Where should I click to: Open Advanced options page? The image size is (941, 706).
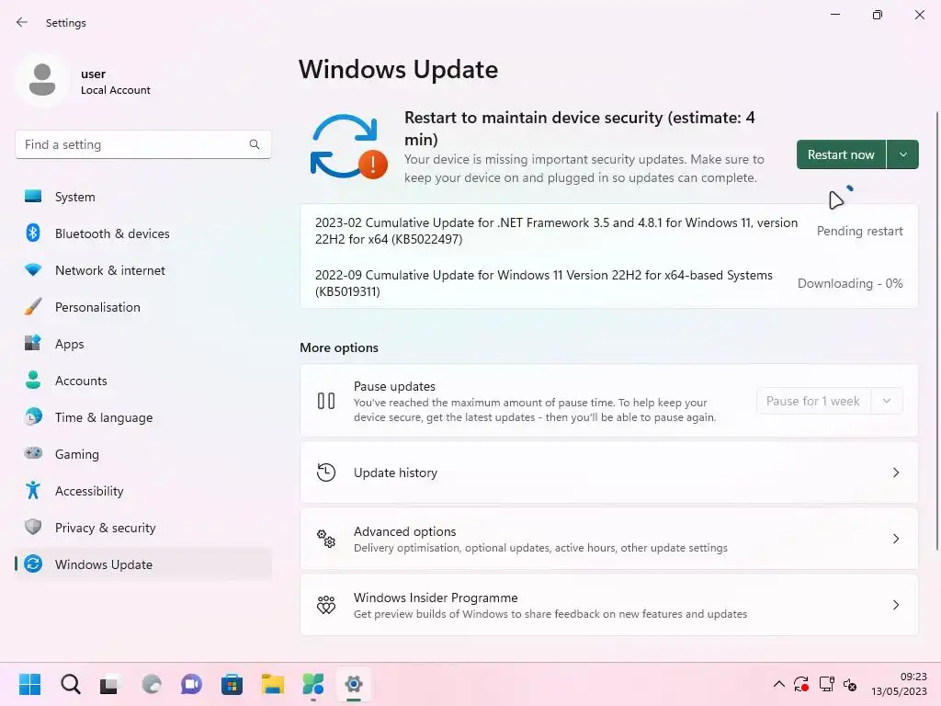point(608,539)
